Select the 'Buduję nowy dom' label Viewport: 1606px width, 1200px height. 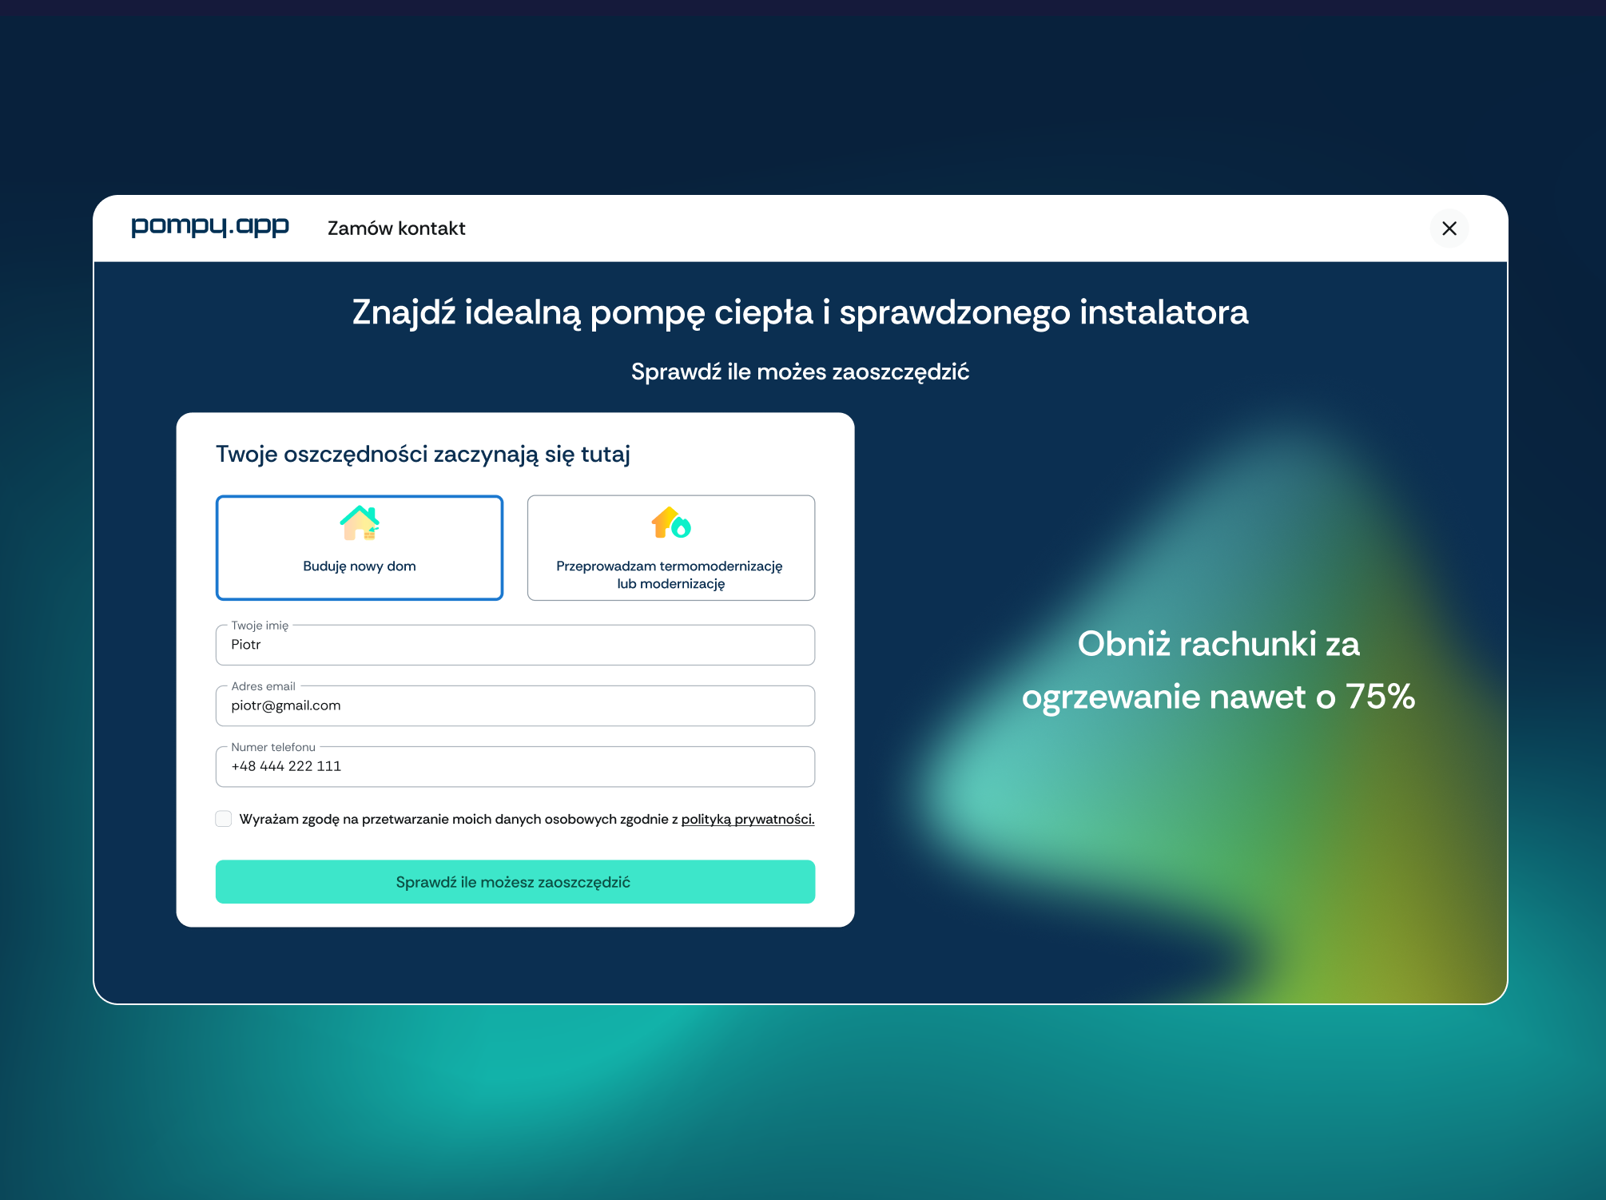360,566
